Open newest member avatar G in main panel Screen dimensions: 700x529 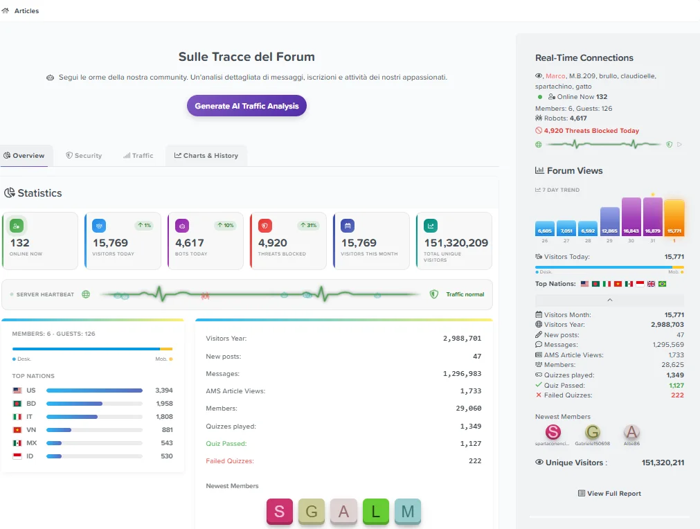pos(312,512)
